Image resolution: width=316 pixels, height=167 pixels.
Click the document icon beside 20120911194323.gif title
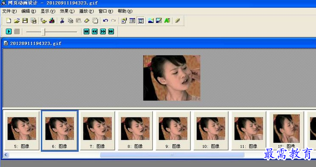(x=6, y=43)
